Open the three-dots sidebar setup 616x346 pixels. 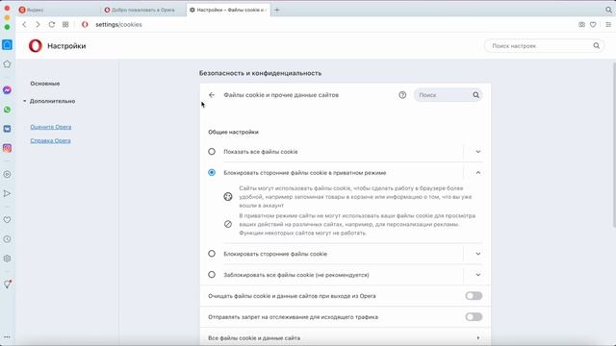(7, 336)
